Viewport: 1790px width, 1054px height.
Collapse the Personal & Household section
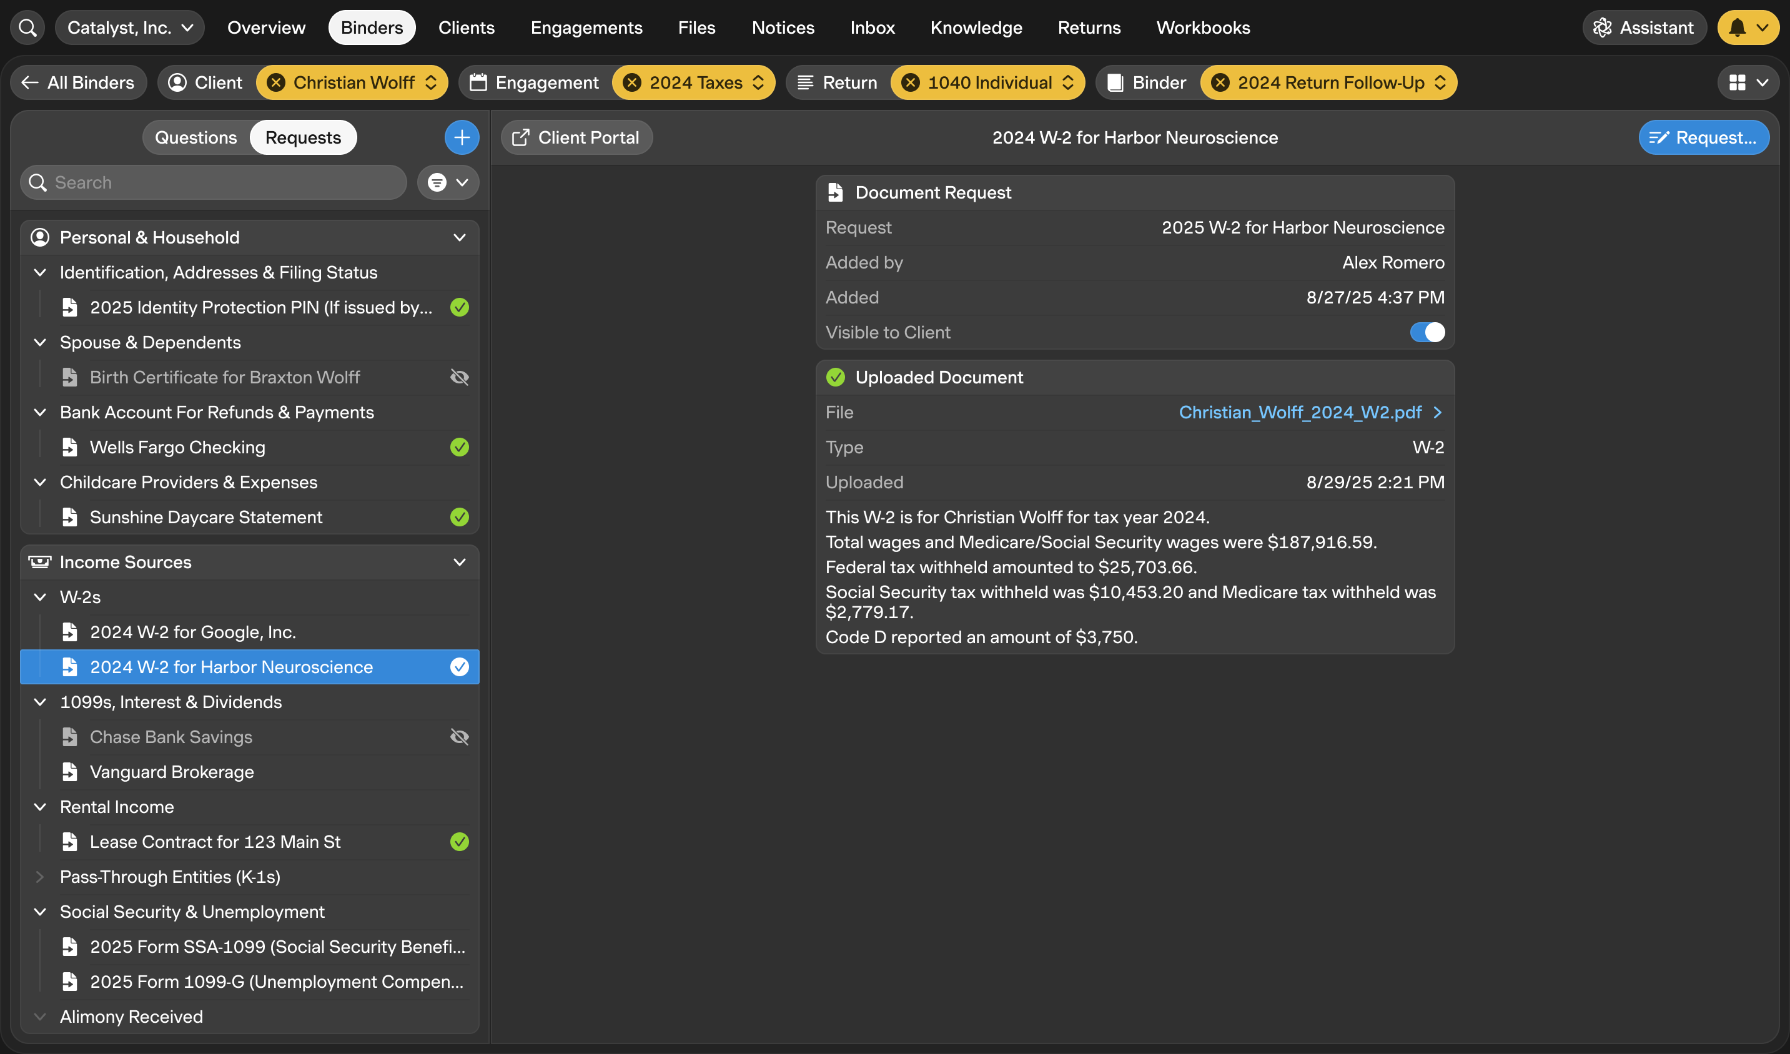(x=460, y=237)
